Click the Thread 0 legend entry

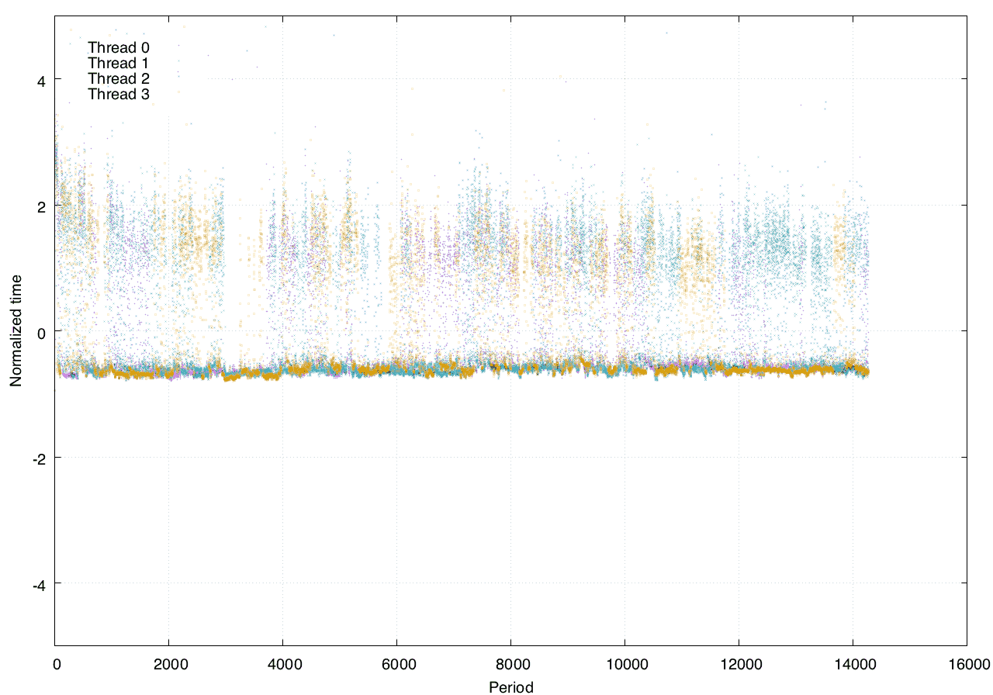pos(118,47)
